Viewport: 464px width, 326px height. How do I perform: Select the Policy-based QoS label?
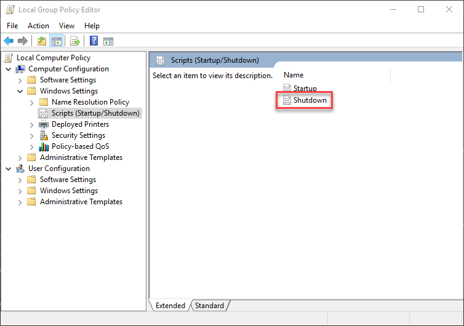tap(80, 146)
